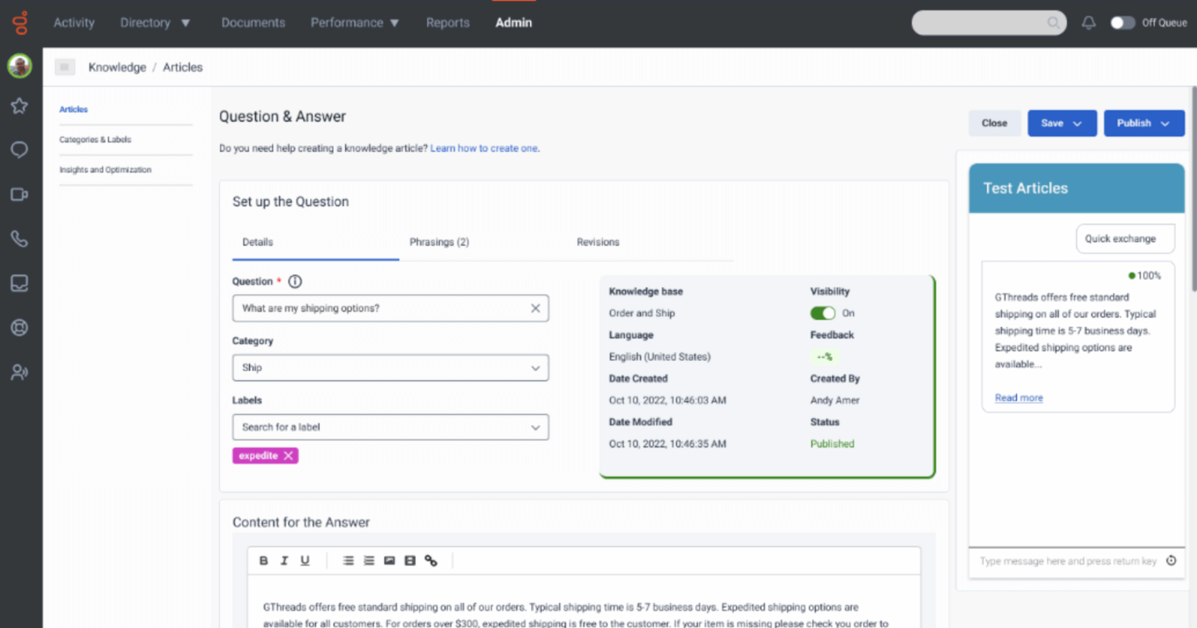Image resolution: width=1197 pixels, height=628 pixels.
Task: Click the Close button
Action: pyautogui.click(x=994, y=123)
